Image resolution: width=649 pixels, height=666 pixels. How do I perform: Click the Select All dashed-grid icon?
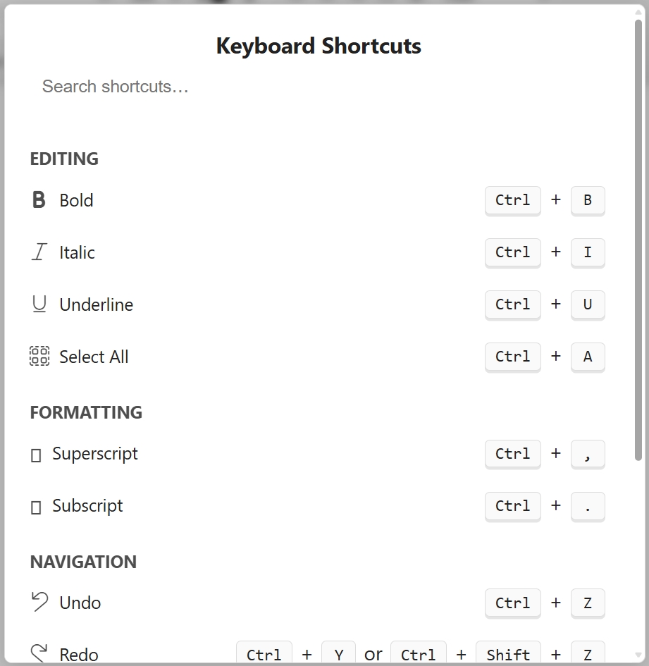(39, 357)
